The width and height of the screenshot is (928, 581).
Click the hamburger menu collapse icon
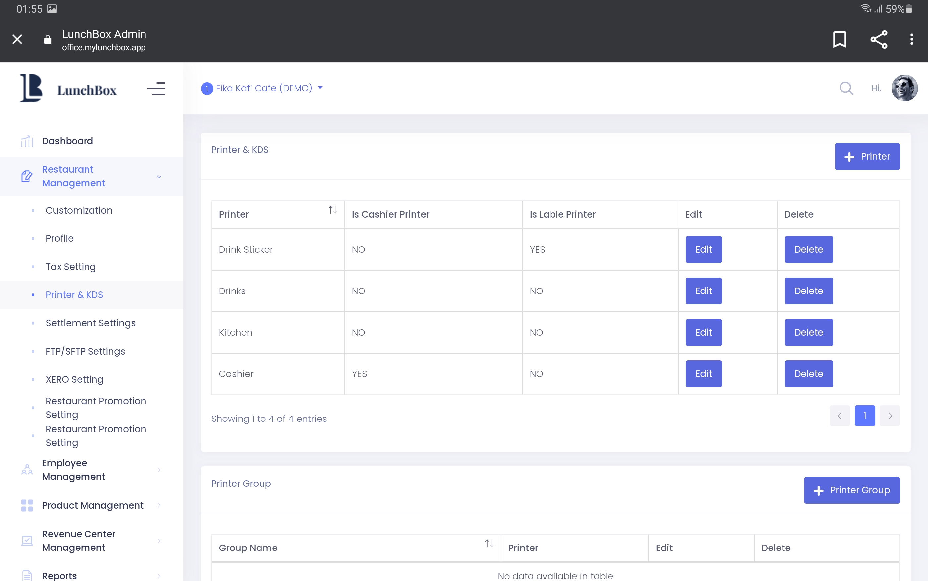[x=156, y=89]
